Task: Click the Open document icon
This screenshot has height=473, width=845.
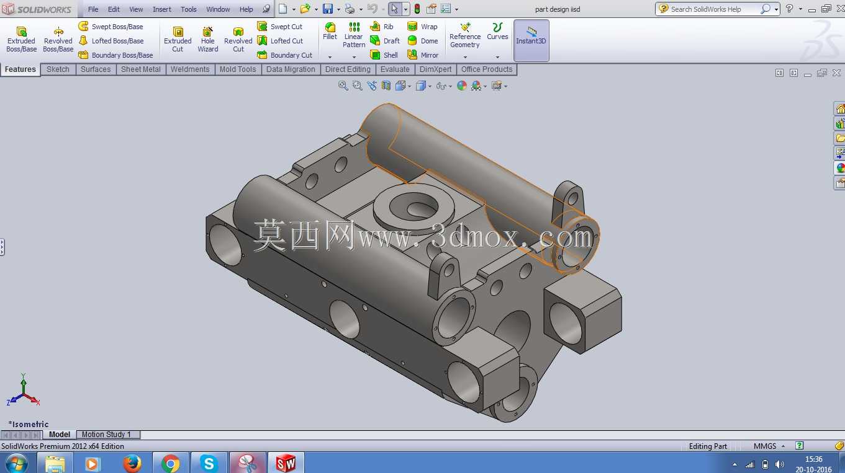Action: click(305, 9)
